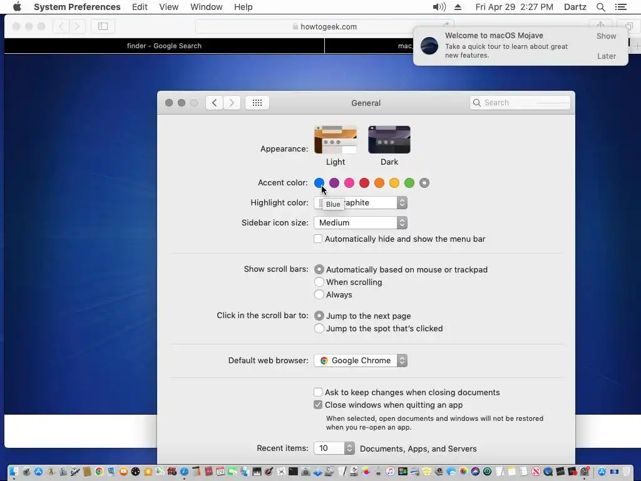Open the View menu
Image resolution: width=641 pixels, height=481 pixels.
pyautogui.click(x=168, y=7)
